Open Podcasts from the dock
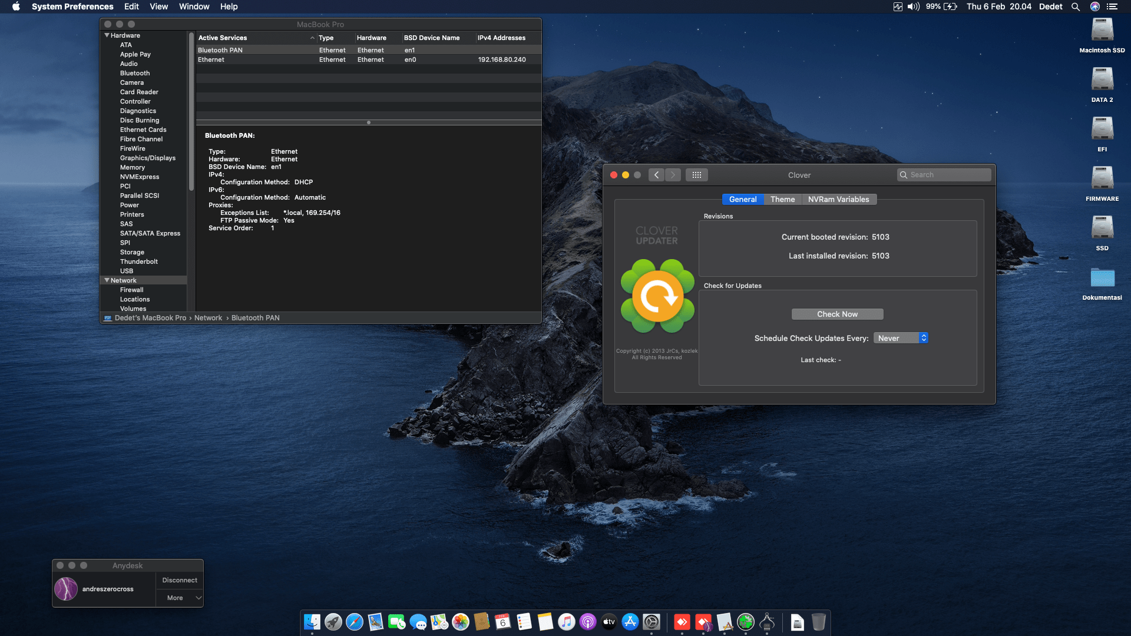The image size is (1131, 636). click(x=588, y=622)
